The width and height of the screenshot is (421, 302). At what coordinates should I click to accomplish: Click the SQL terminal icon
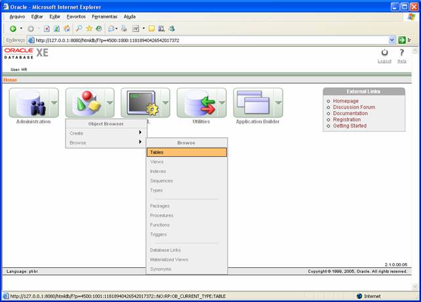[x=139, y=102]
